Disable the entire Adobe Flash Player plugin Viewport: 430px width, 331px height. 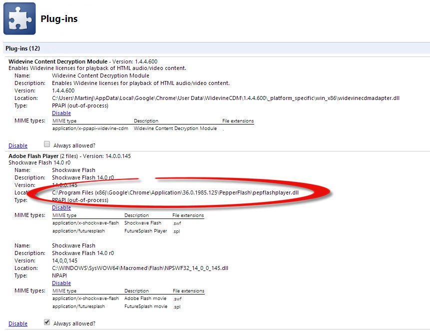click(18, 323)
